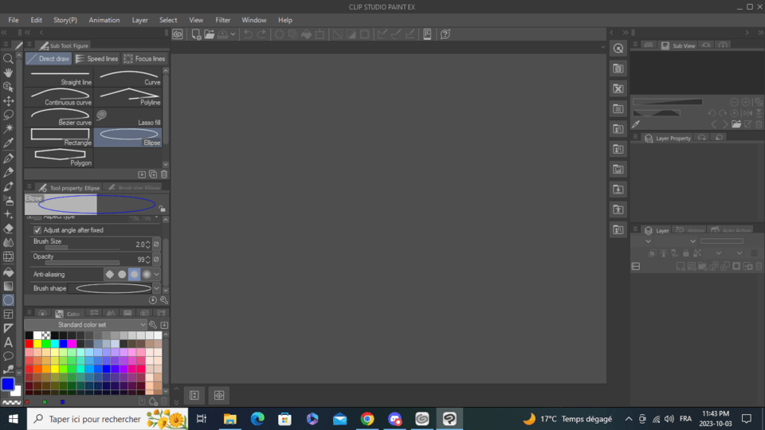Pick the red swatch in color set
765x430 pixels.
[x=29, y=344]
